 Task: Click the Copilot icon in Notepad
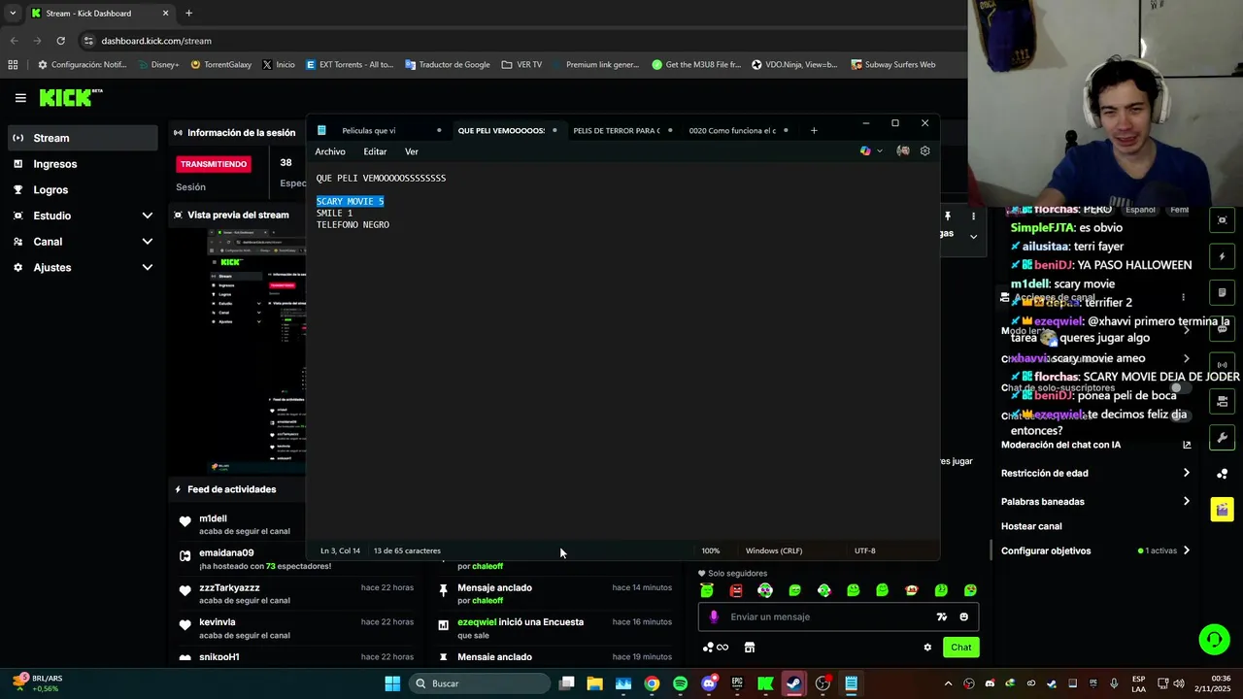[865, 151]
